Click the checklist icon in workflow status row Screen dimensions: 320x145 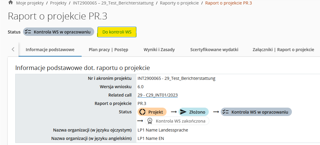click(x=225, y=112)
